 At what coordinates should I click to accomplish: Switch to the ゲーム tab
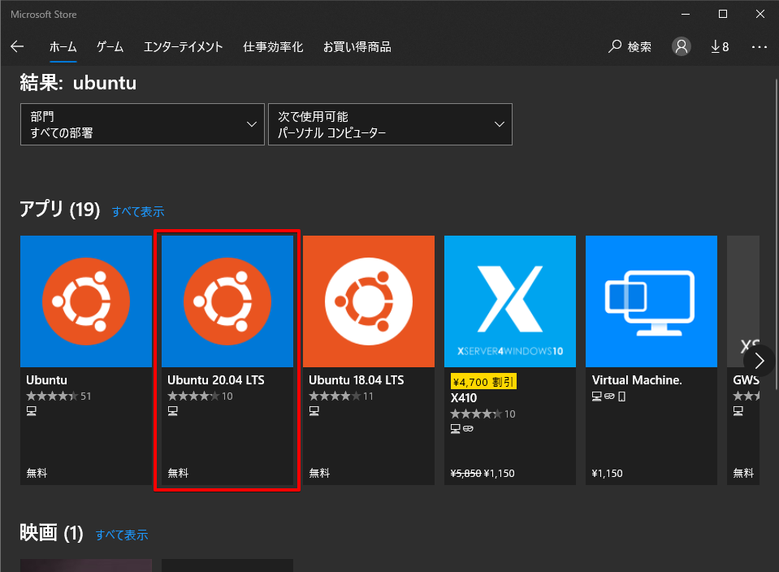pyautogui.click(x=110, y=46)
